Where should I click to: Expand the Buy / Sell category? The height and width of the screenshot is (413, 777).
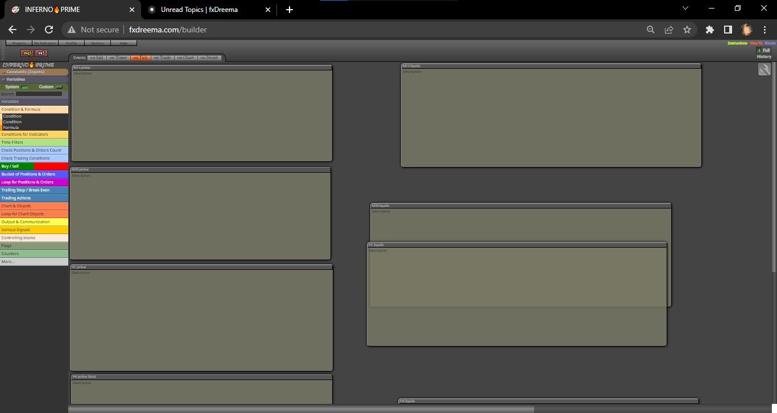point(34,166)
